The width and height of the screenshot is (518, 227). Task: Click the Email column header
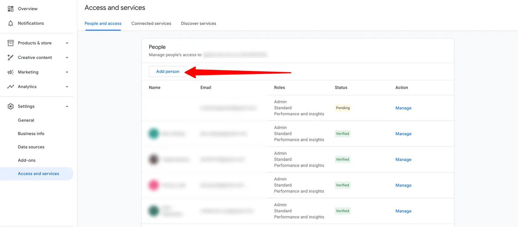(x=206, y=88)
